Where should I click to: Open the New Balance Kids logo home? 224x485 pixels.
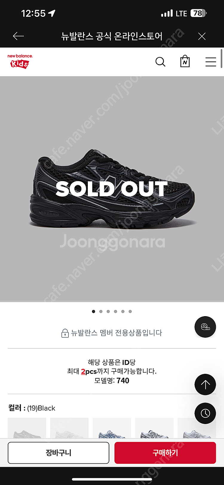[x=20, y=61]
